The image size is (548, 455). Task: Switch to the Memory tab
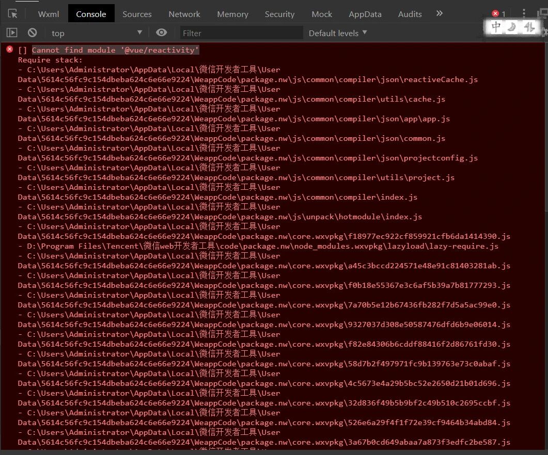(x=232, y=14)
